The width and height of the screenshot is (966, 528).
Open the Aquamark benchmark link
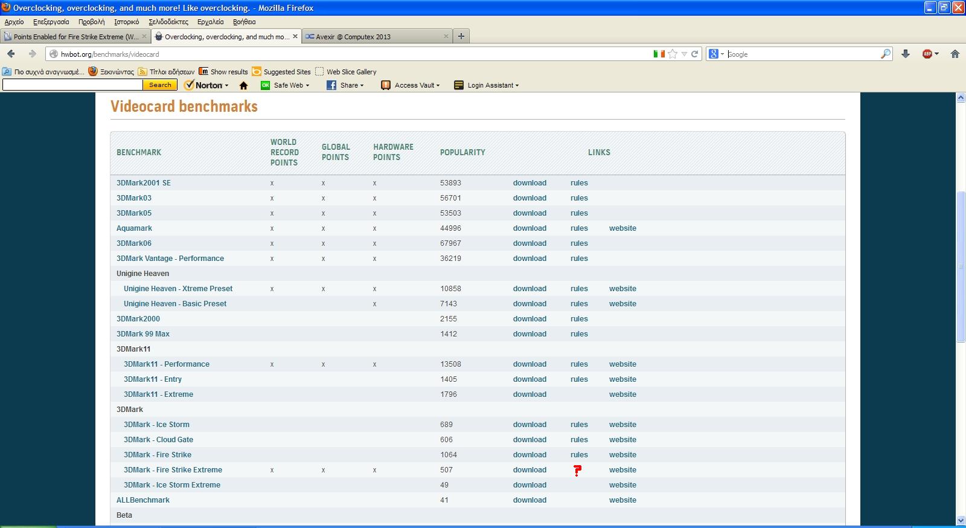click(134, 228)
